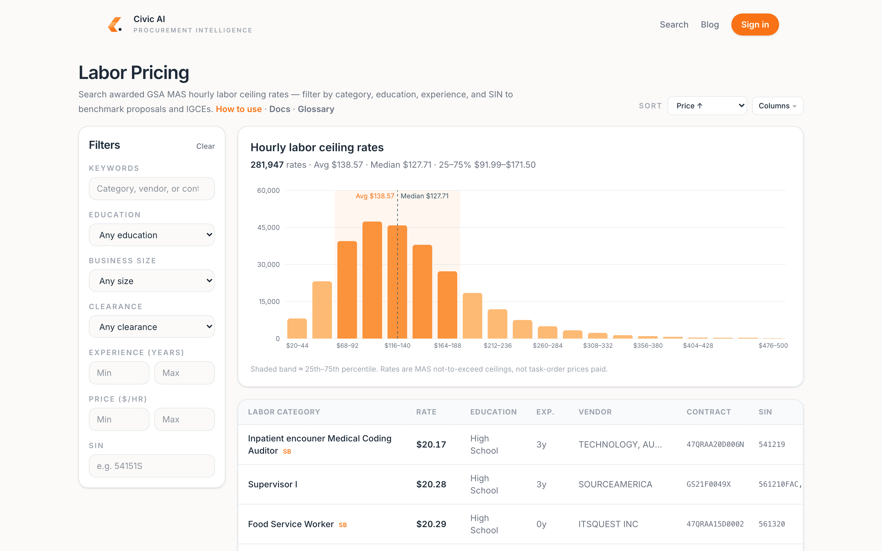
Task: Click the SIN column header
Action: 765,412
